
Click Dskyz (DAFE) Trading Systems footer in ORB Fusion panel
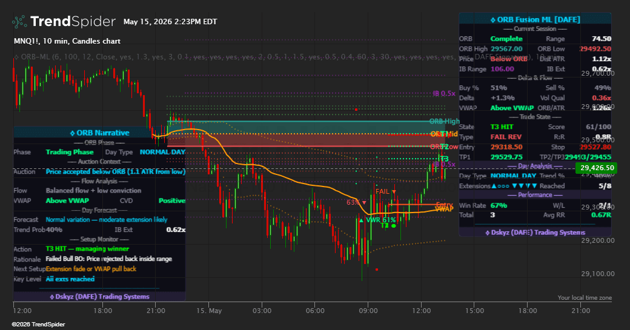tap(535, 233)
